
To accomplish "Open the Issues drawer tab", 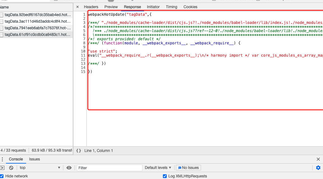I will coord(34,159).
